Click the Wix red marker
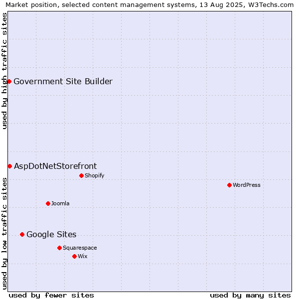 (x=75, y=257)
